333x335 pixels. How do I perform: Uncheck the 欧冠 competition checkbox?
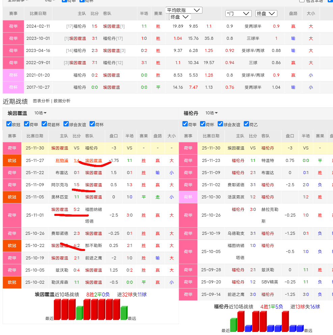9,124
